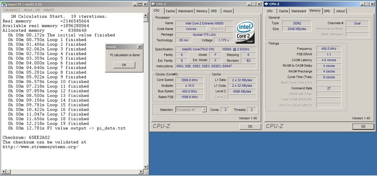Click memory Size value 2048 MBytes
The image size is (377, 181).
[297, 29]
